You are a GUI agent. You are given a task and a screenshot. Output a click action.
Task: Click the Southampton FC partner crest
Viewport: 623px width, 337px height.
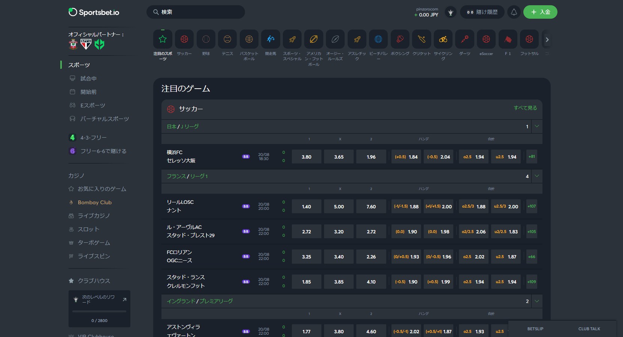coord(73,45)
